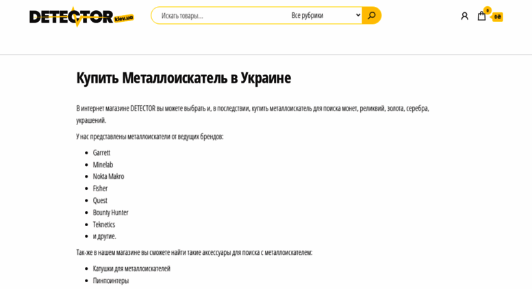The height and width of the screenshot is (289, 532).
Task: Click the Bounty Hunter list item
Action: 111,212
